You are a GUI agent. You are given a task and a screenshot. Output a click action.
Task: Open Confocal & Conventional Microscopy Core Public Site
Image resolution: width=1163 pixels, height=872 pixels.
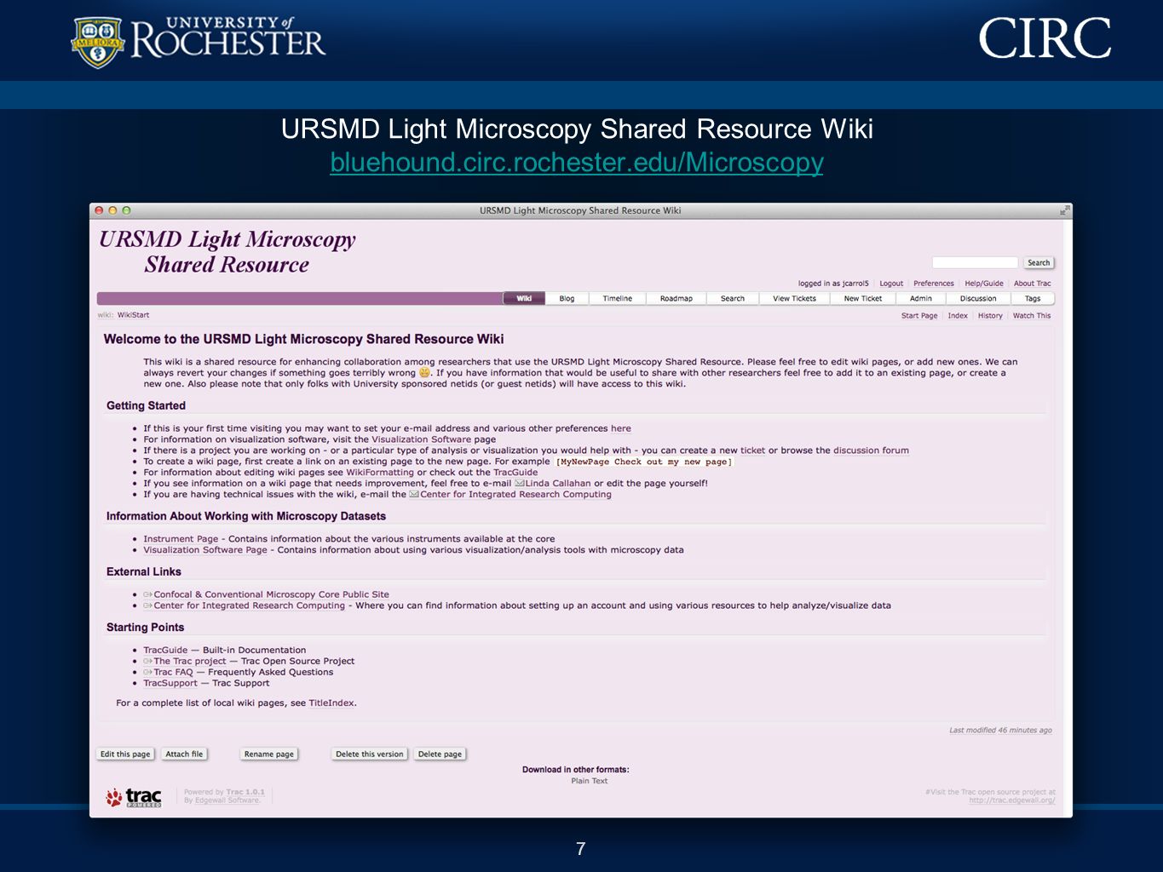pyautogui.click(x=271, y=594)
